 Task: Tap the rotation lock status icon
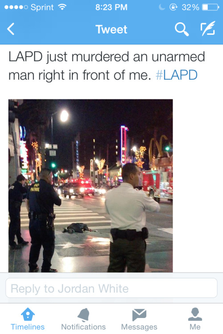point(173,7)
